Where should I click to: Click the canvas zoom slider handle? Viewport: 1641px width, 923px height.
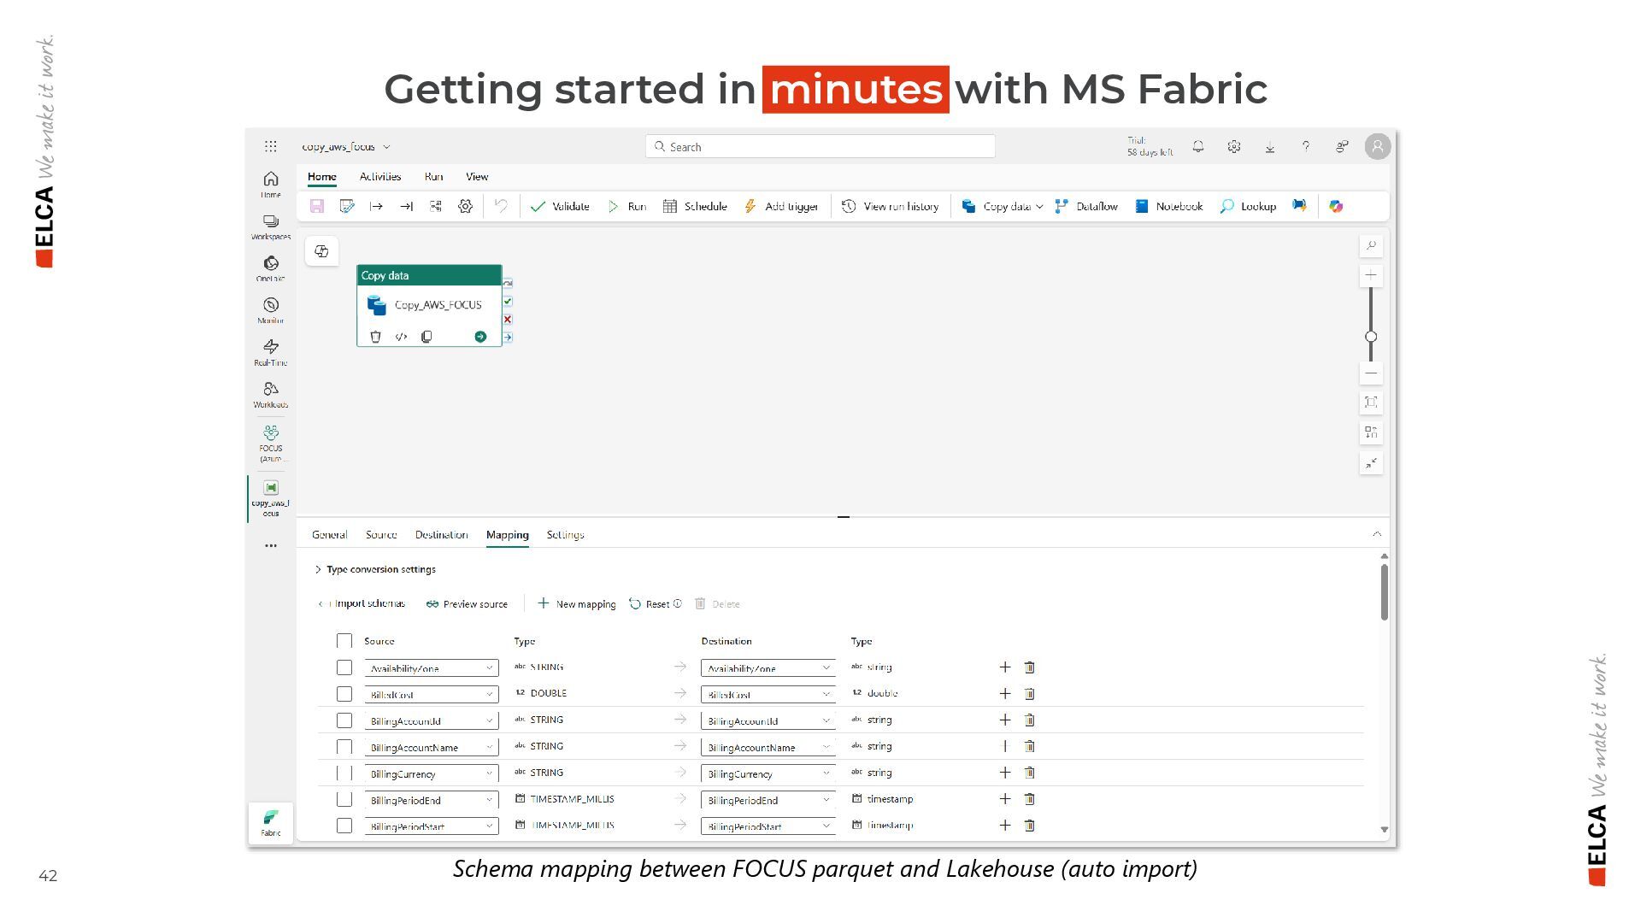point(1371,337)
